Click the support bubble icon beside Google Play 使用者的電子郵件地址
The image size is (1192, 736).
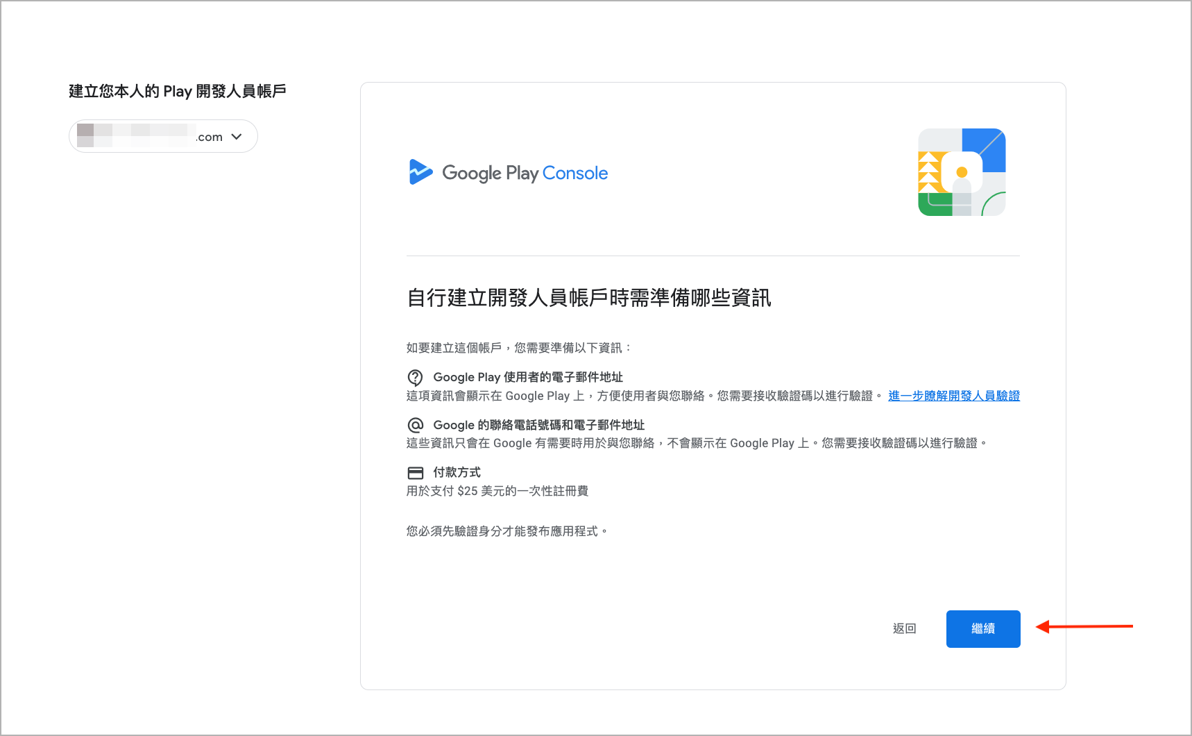pos(415,378)
